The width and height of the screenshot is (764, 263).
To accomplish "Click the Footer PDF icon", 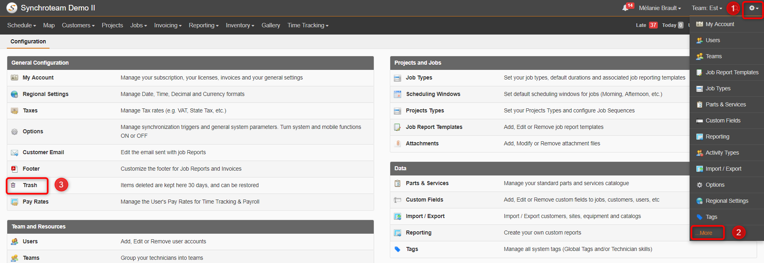I will click(x=14, y=169).
